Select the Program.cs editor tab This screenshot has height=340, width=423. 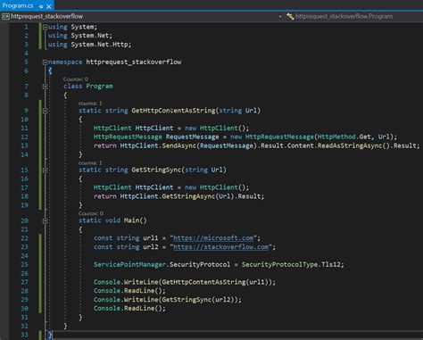(27, 5)
